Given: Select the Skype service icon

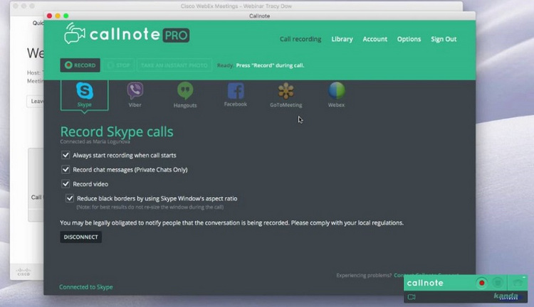Looking at the screenshot, I should (x=85, y=91).
